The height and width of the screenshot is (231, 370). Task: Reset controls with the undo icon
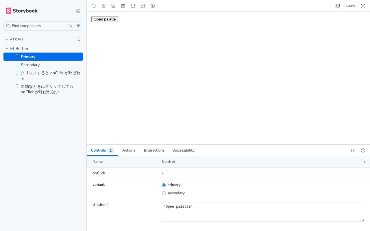[x=363, y=162]
